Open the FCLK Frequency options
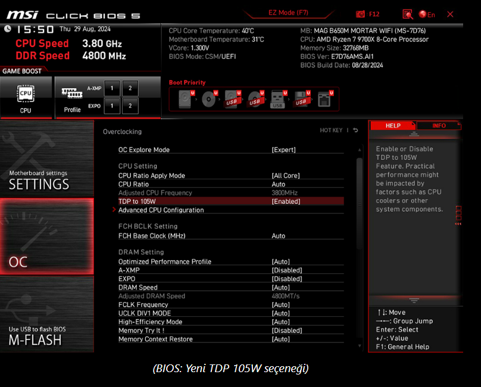 click(x=231, y=304)
